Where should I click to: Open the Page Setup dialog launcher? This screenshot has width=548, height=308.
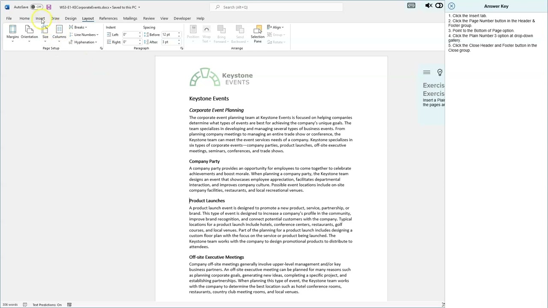coord(101,48)
